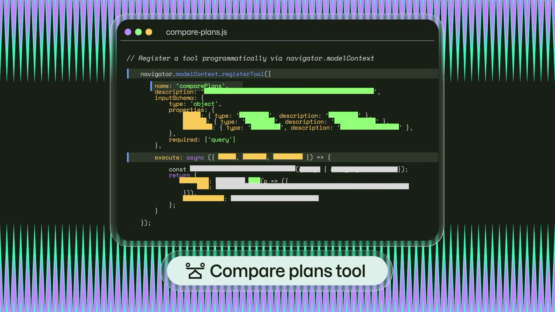Click the scale icon in Compare plans pill
The width and height of the screenshot is (555, 312).
pos(195,271)
